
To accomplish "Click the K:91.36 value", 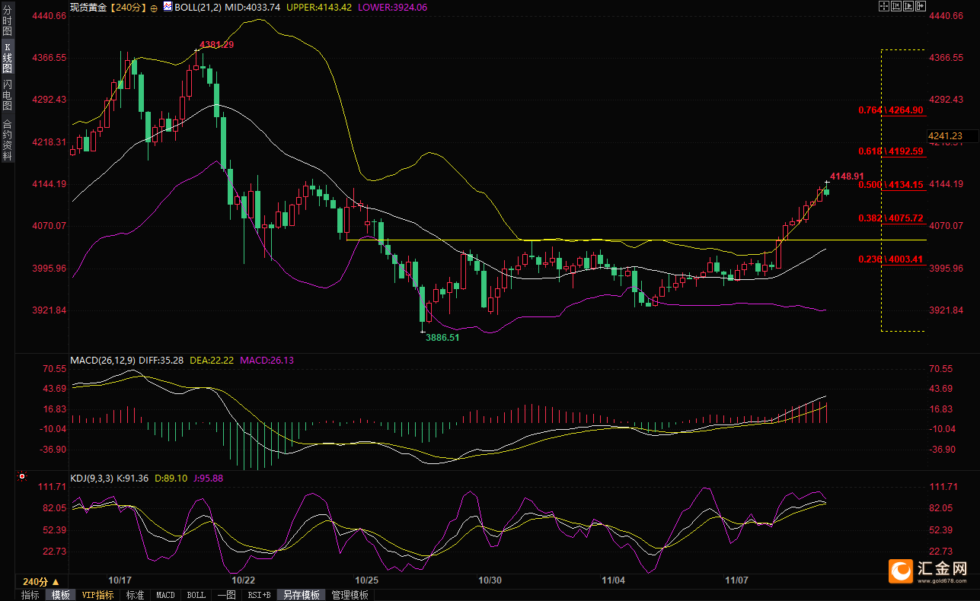I will click(x=133, y=478).
